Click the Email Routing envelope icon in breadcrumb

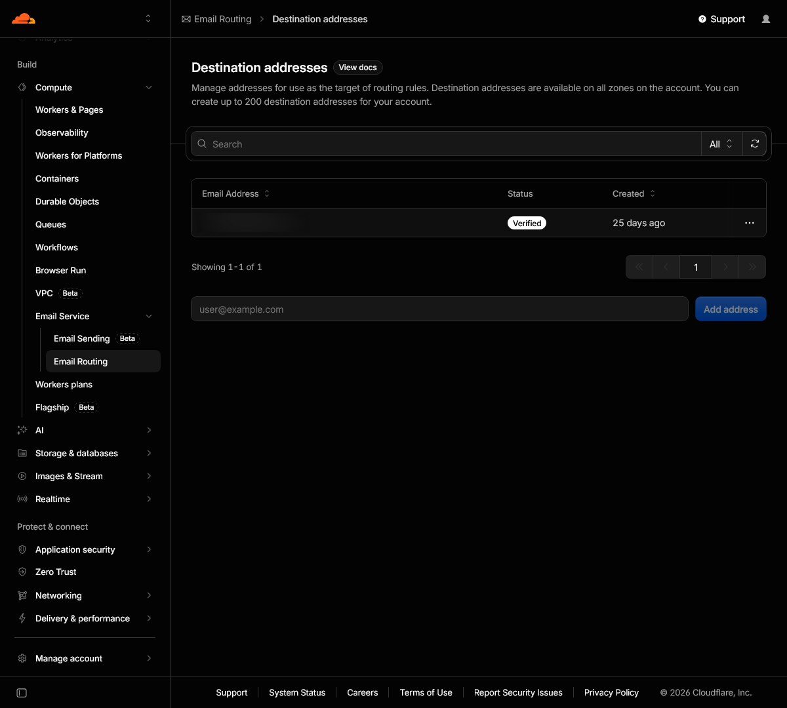coord(186,19)
